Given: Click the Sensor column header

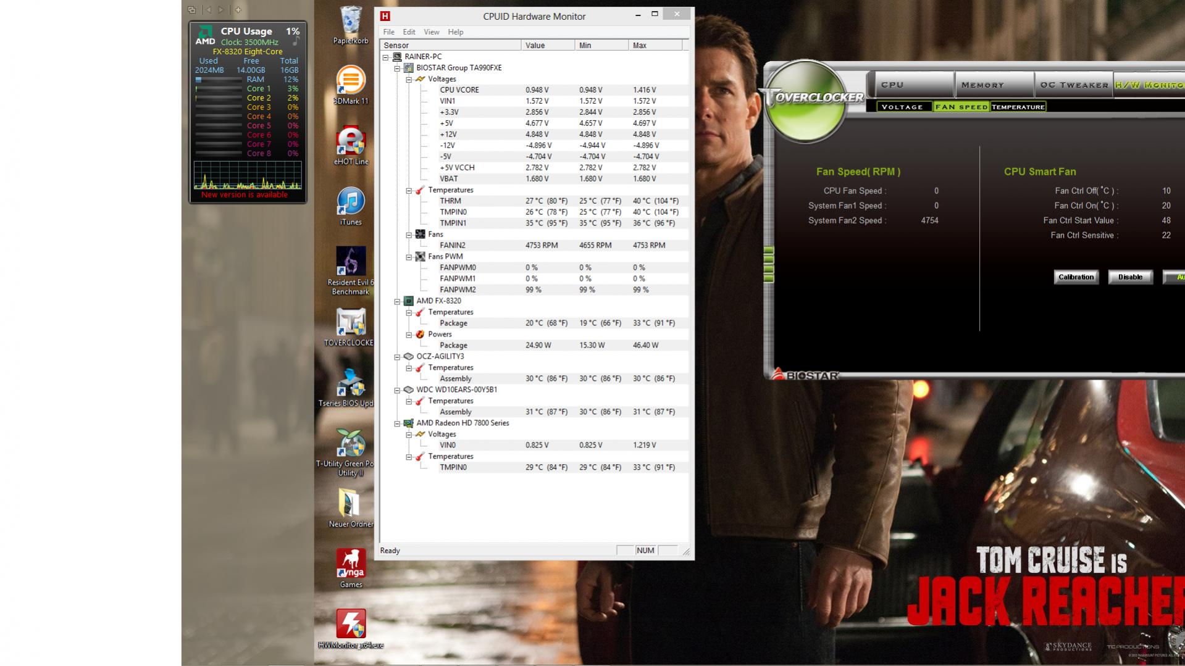Looking at the screenshot, I should pyautogui.click(x=451, y=46).
